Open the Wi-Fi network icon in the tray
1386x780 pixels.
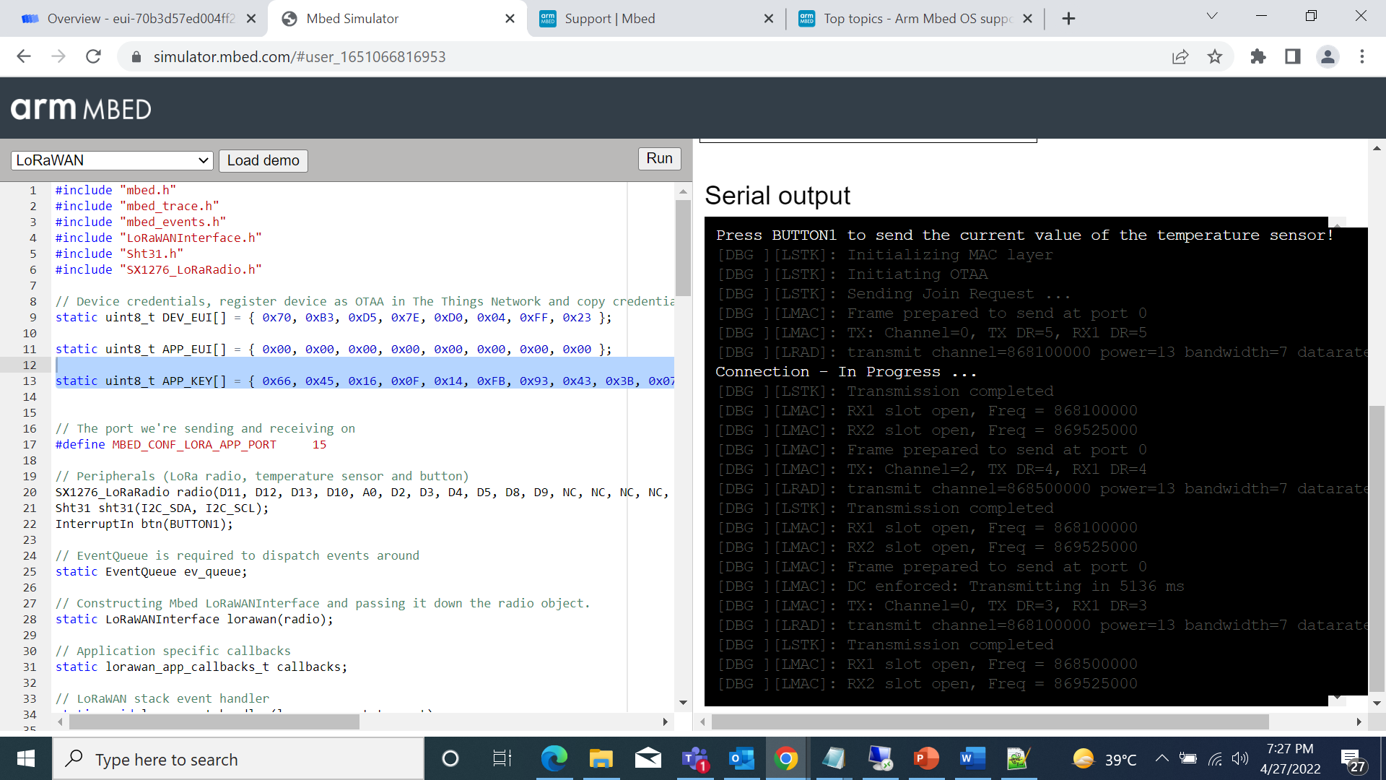pos(1216,759)
